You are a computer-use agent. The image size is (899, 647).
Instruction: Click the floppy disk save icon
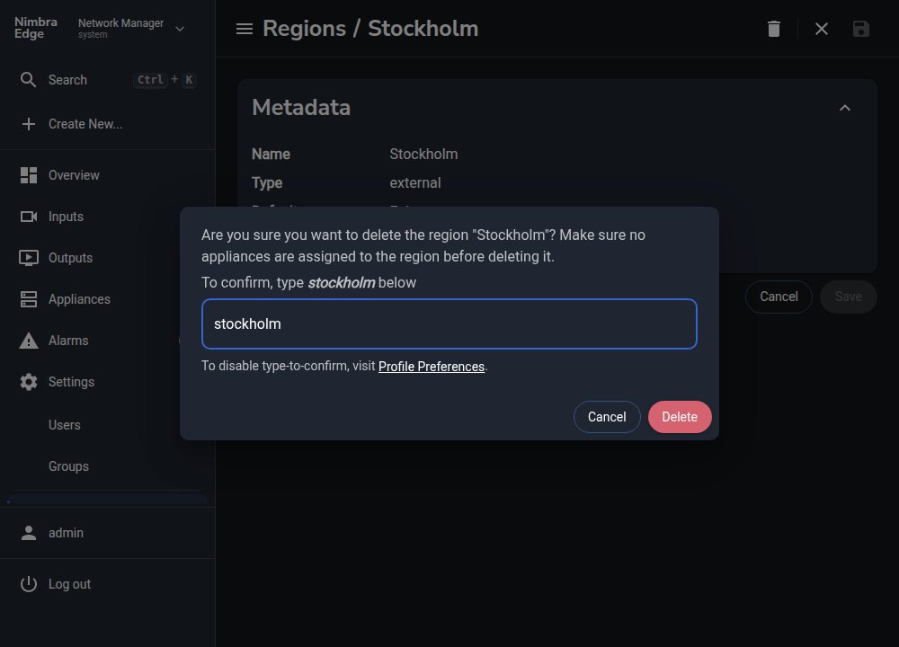point(861,29)
